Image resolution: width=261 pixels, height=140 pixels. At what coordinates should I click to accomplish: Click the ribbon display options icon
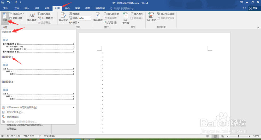pyautogui.click(x=241, y=2)
